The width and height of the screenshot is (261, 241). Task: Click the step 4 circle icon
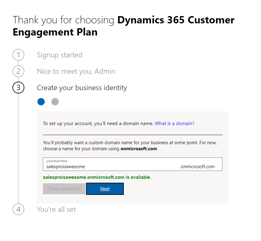(18, 209)
